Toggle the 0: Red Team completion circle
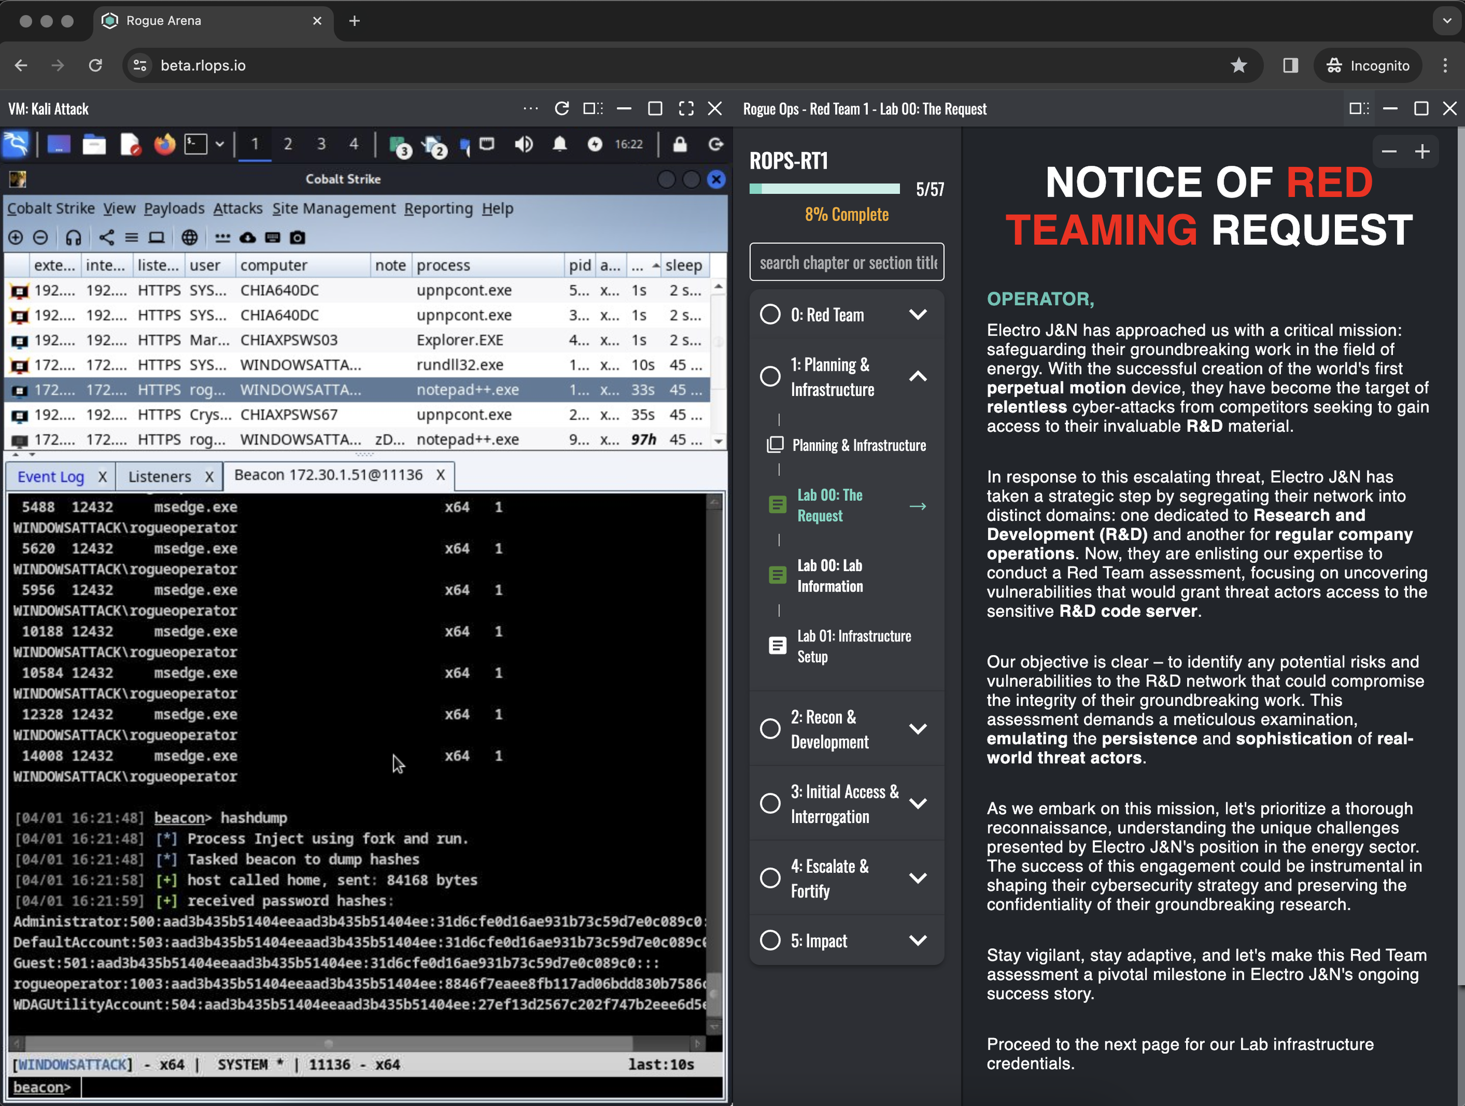The image size is (1465, 1106). pos(769,315)
